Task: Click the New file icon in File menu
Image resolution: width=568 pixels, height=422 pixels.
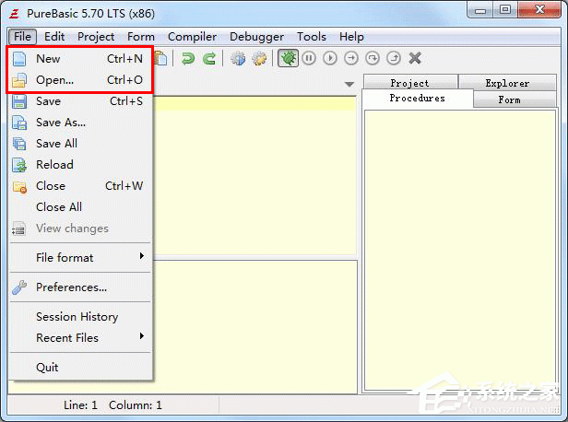Action: (x=19, y=59)
